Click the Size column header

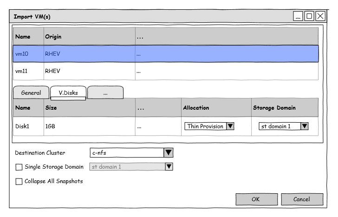(88, 108)
